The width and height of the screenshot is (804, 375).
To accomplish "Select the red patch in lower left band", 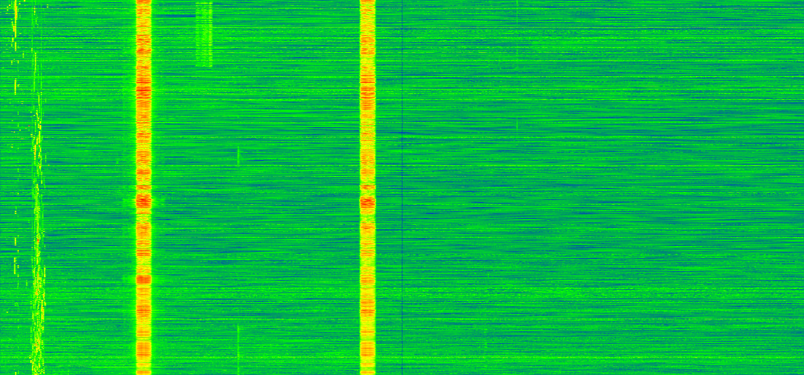I will click(144, 279).
